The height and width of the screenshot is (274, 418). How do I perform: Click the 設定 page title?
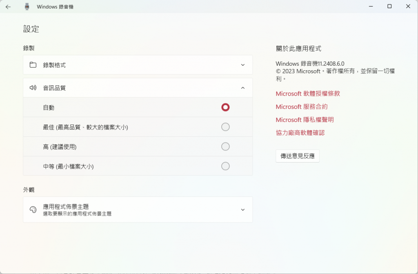(x=31, y=29)
